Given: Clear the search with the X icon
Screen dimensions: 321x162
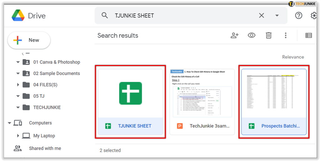Looking at the screenshot, I should (x=261, y=15).
